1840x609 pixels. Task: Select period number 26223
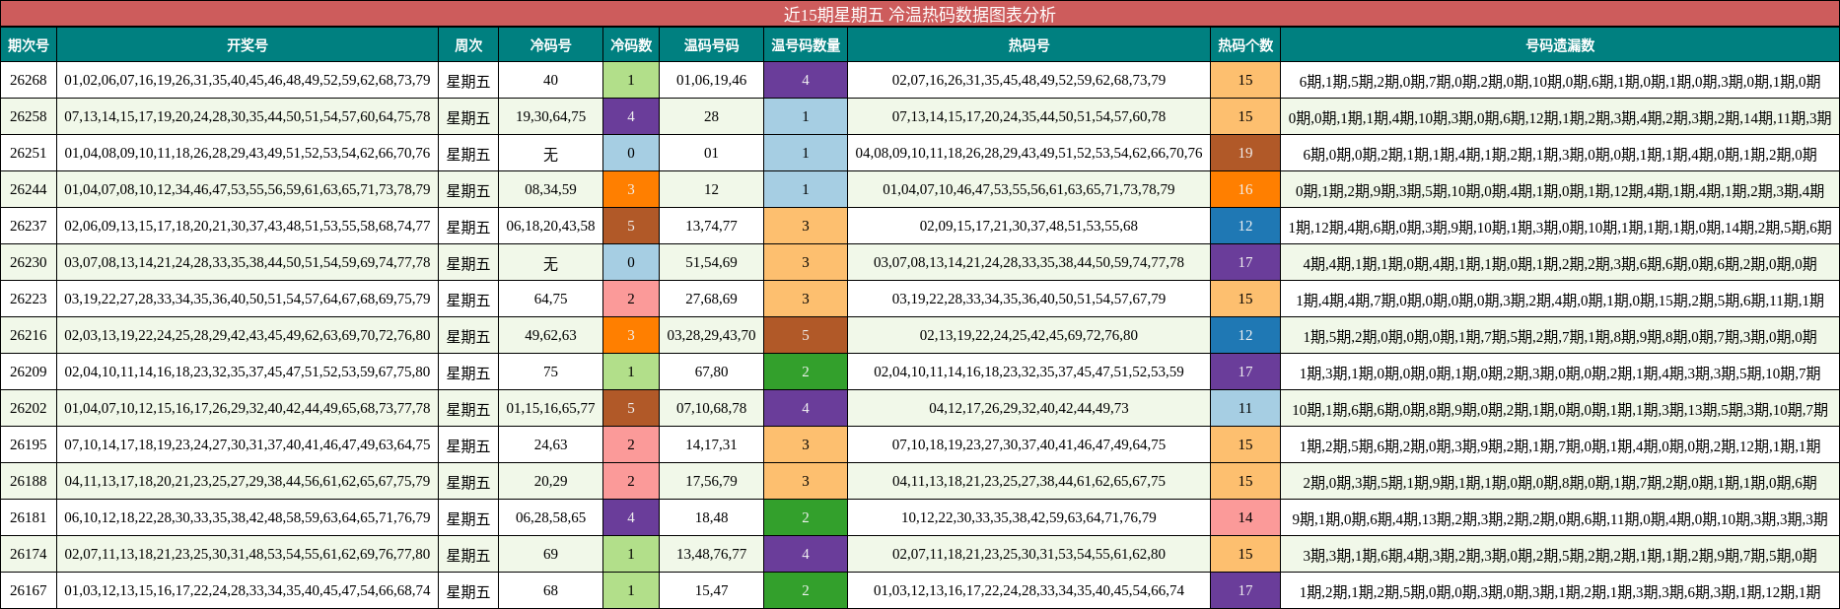29,299
